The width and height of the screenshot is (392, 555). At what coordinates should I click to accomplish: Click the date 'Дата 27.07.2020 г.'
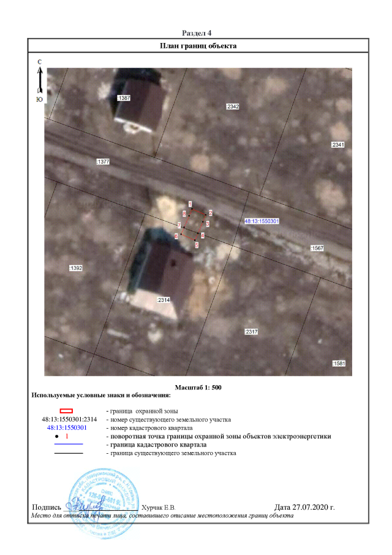(304, 507)
